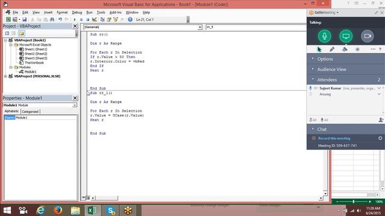Click Record this meeting link
Image resolution: width=385 pixels, height=216 pixels.
pos(334,139)
